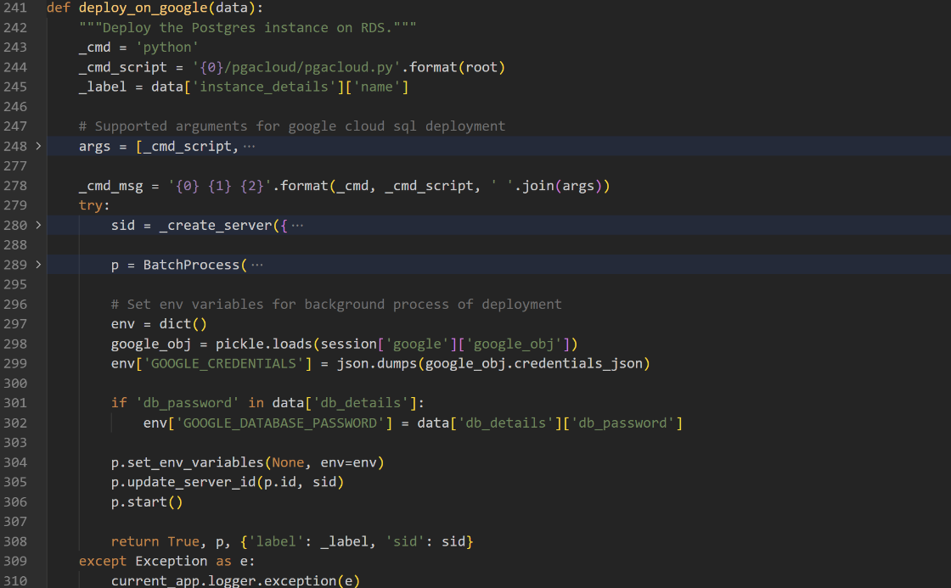The width and height of the screenshot is (951, 588).
Task: Select line number 241
Action: tap(15, 8)
